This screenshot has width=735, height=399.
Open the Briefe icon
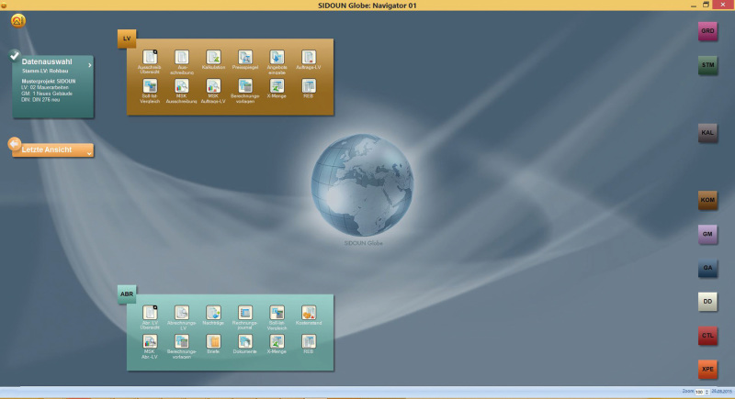213,341
